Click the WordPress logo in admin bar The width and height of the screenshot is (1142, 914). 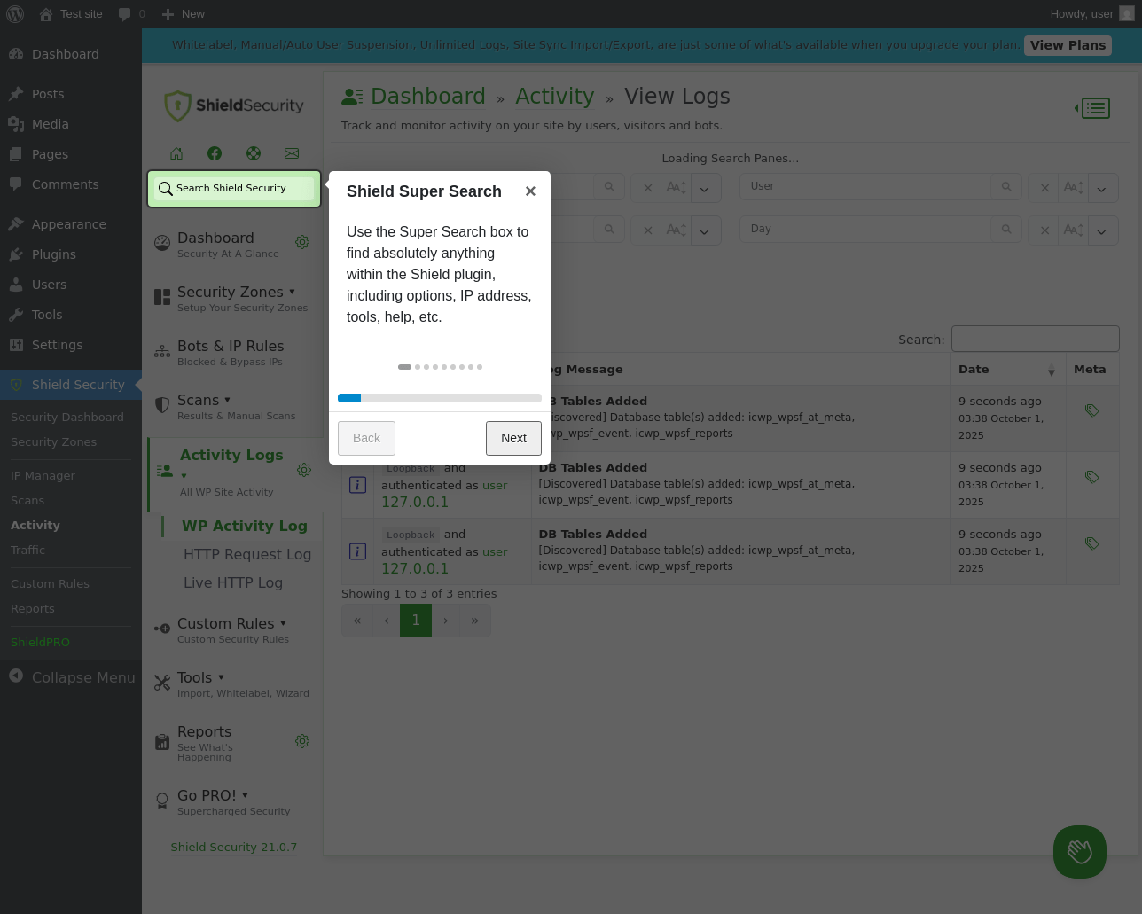[16, 14]
